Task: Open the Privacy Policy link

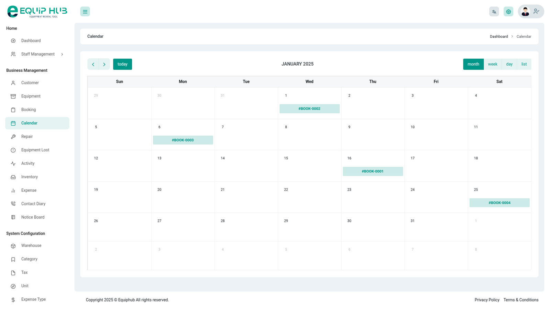Action: pyautogui.click(x=487, y=300)
